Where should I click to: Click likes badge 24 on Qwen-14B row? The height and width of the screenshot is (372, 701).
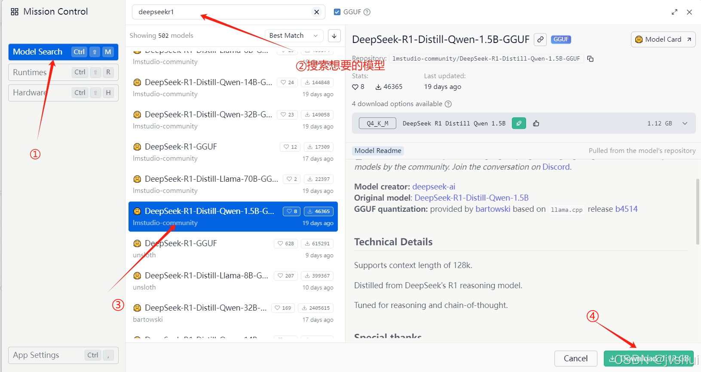pyautogui.click(x=287, y=82)
